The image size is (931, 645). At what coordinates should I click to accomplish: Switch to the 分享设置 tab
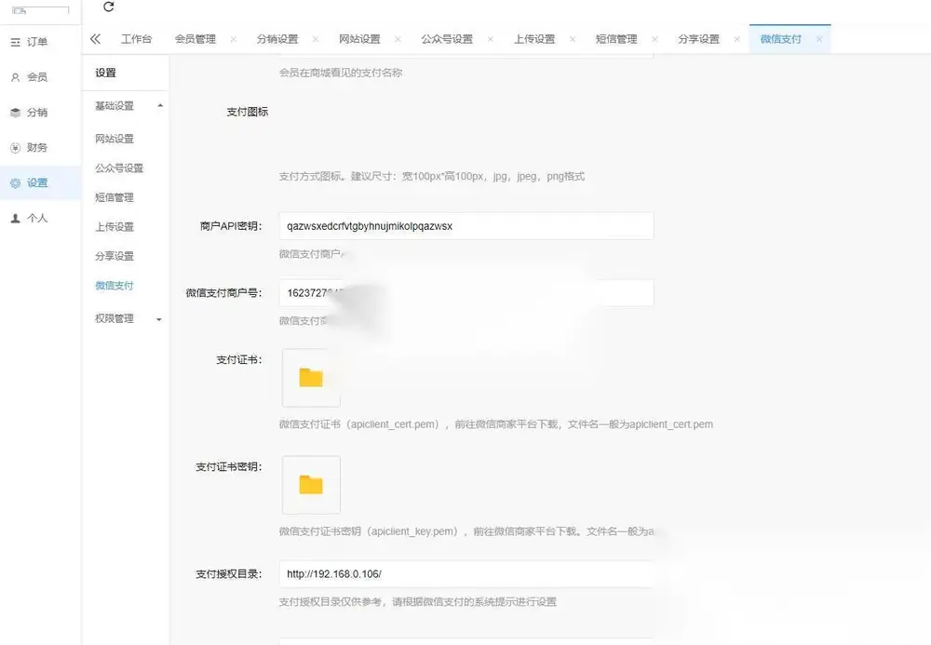699,39
